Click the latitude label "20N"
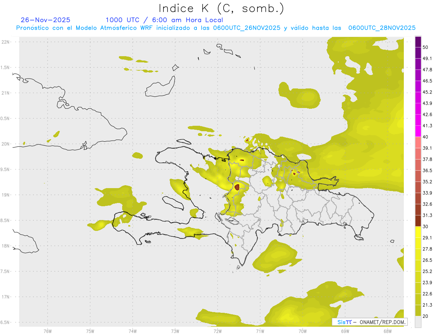The height and width of the screenshot is (336, 435). tap(5, 144)
